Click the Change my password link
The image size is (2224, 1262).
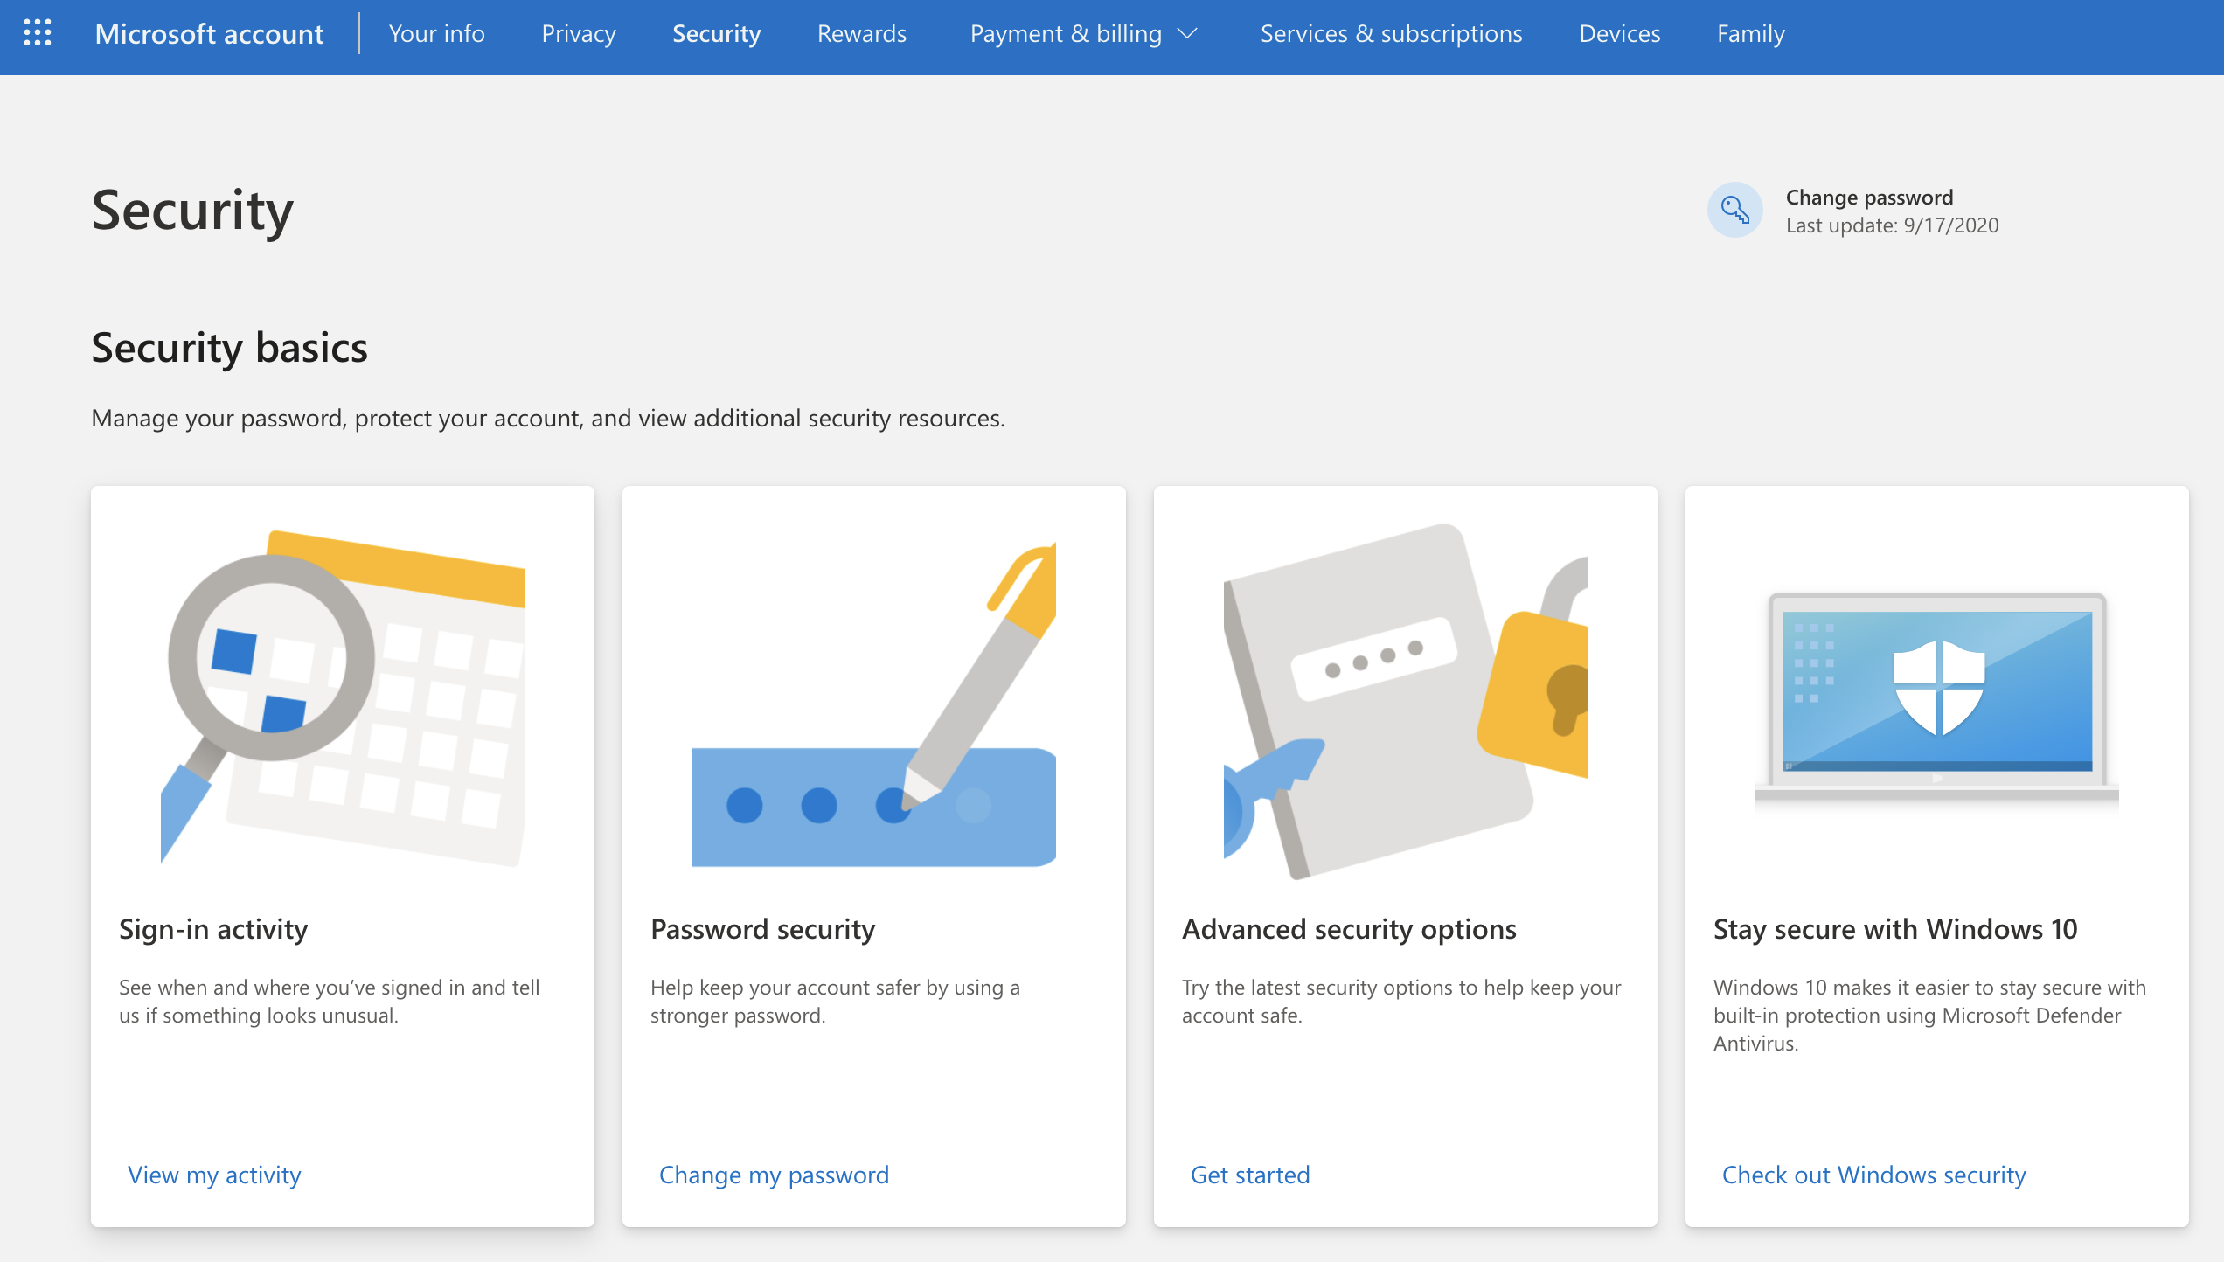pyautogui.click(x=774, y=1175)
